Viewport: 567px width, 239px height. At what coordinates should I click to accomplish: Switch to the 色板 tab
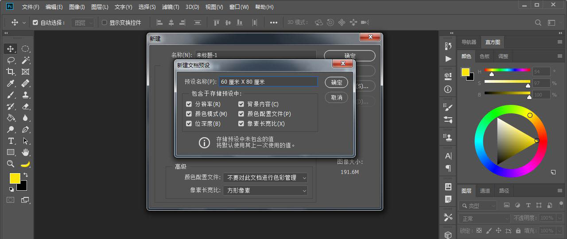click(485, 56)
